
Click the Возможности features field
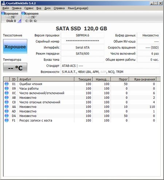pos(110,72)
